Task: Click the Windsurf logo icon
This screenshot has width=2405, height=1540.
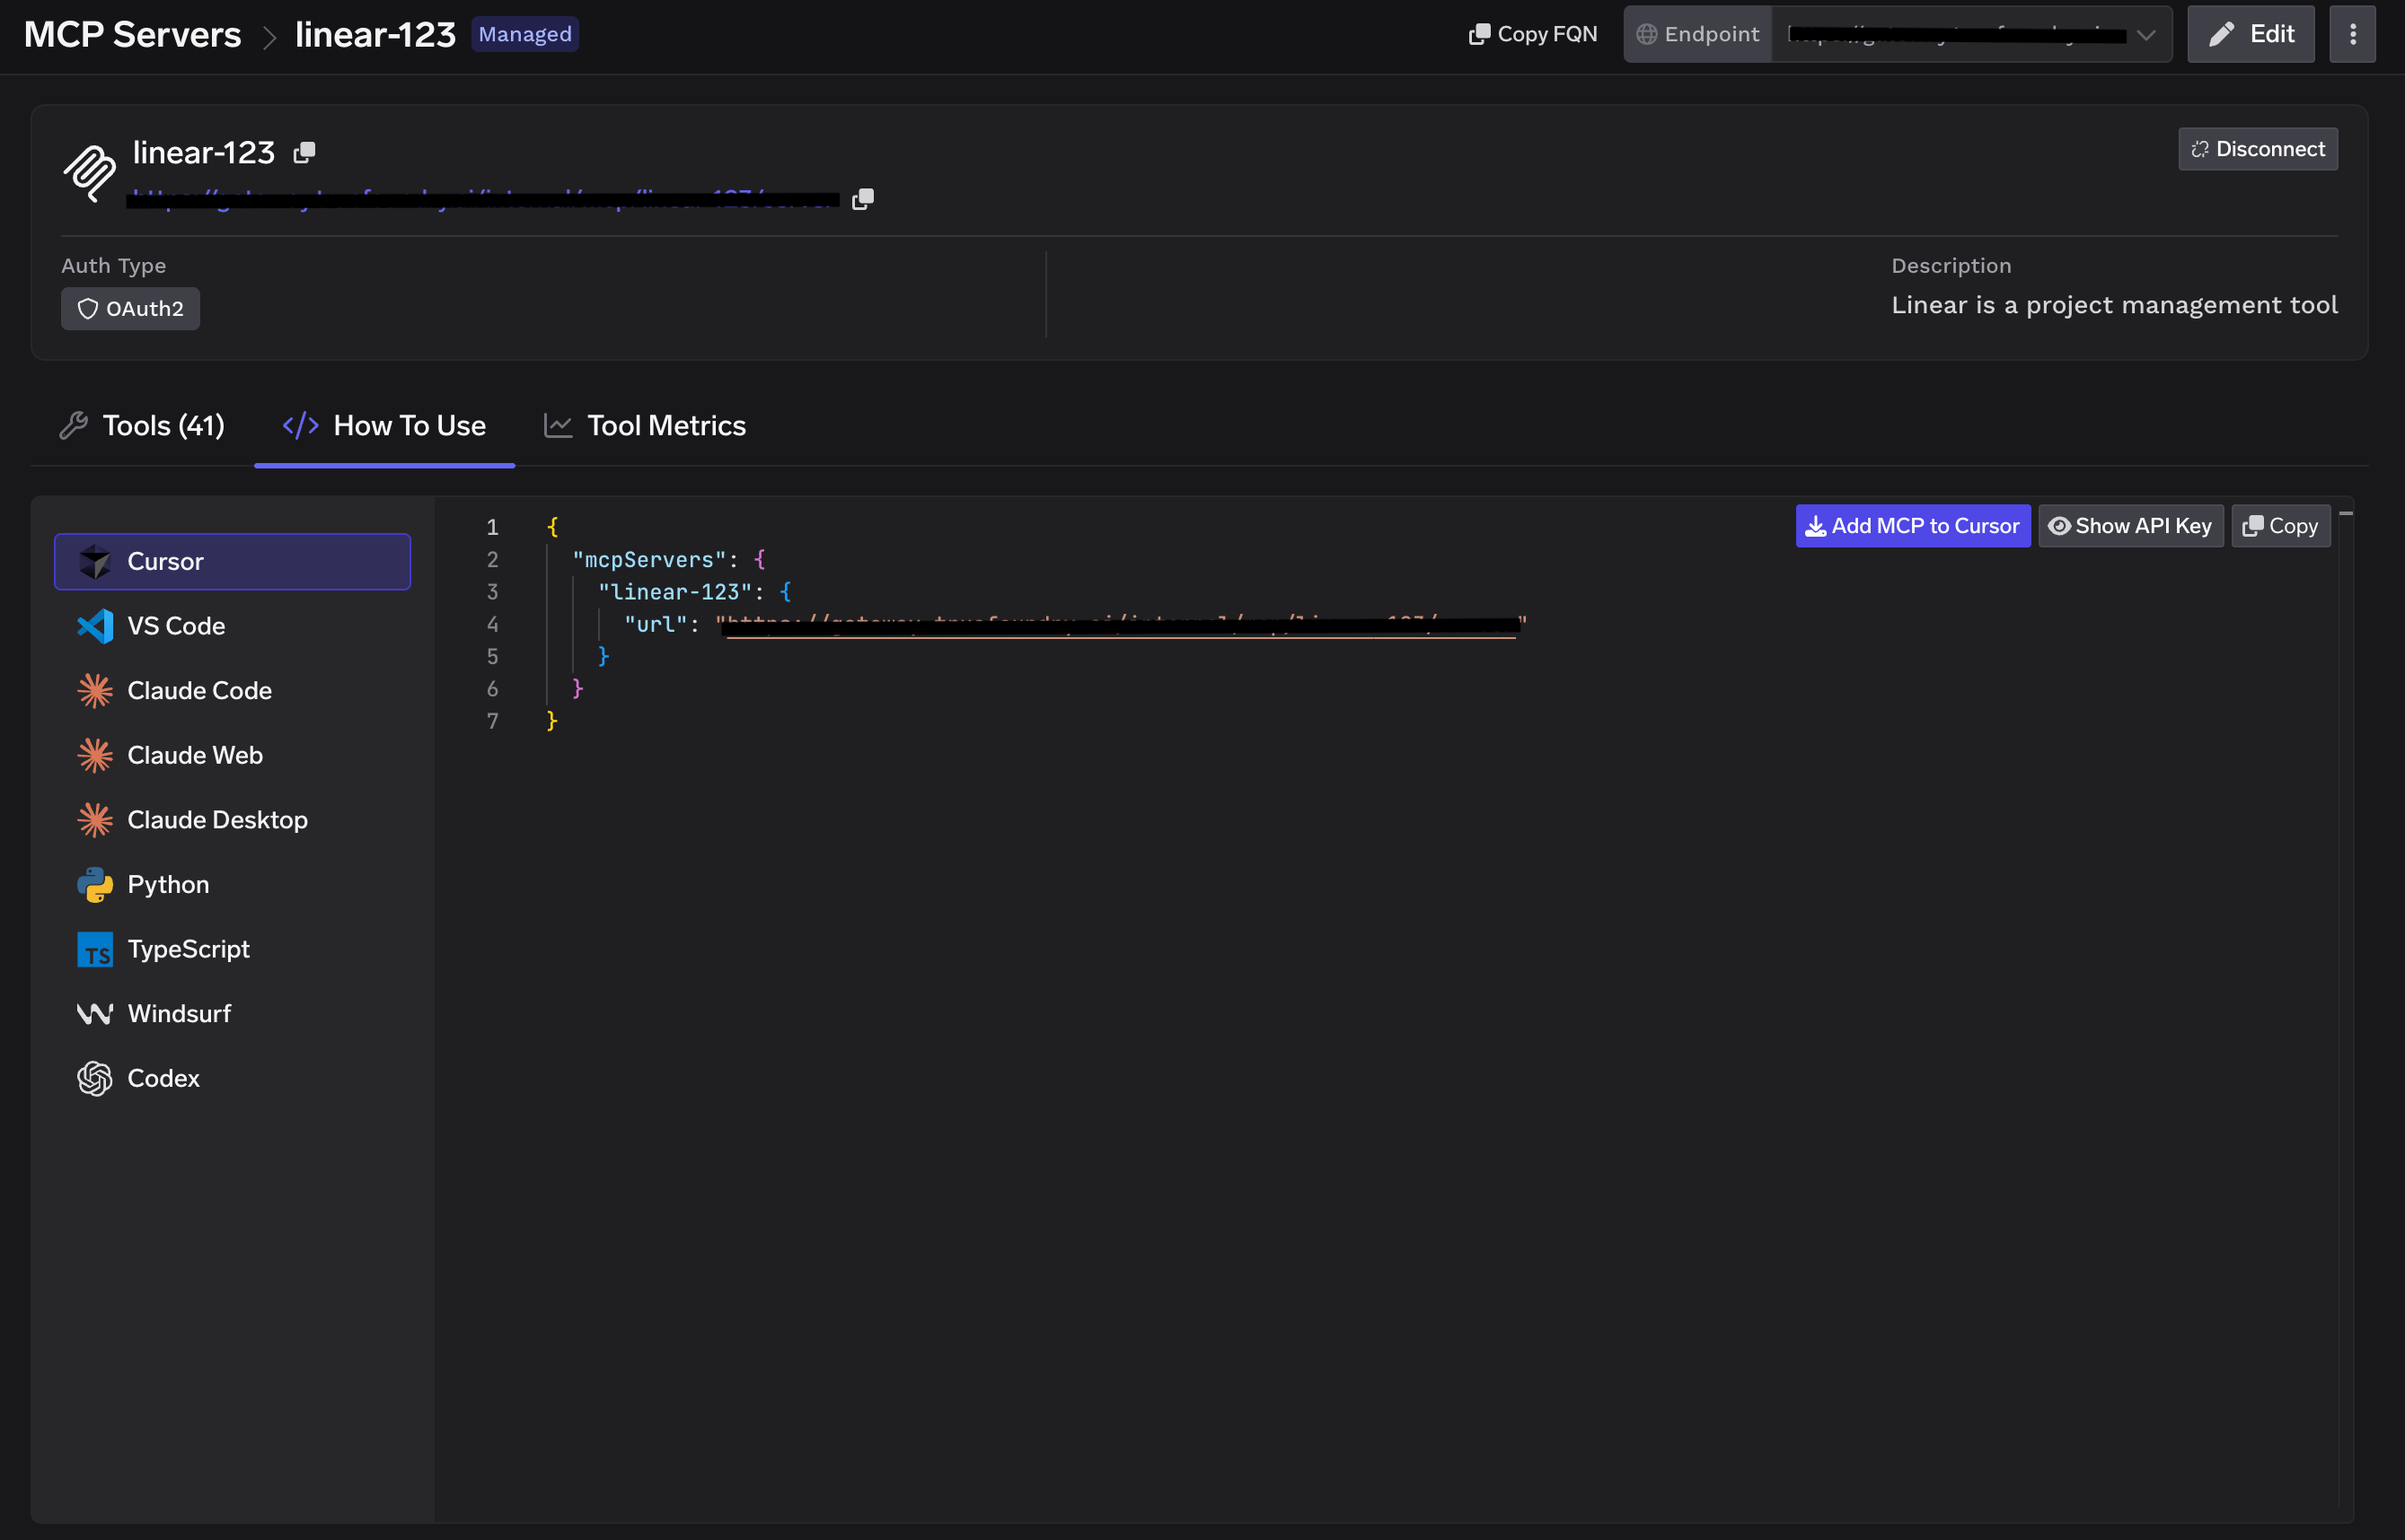Action: 95,1014
